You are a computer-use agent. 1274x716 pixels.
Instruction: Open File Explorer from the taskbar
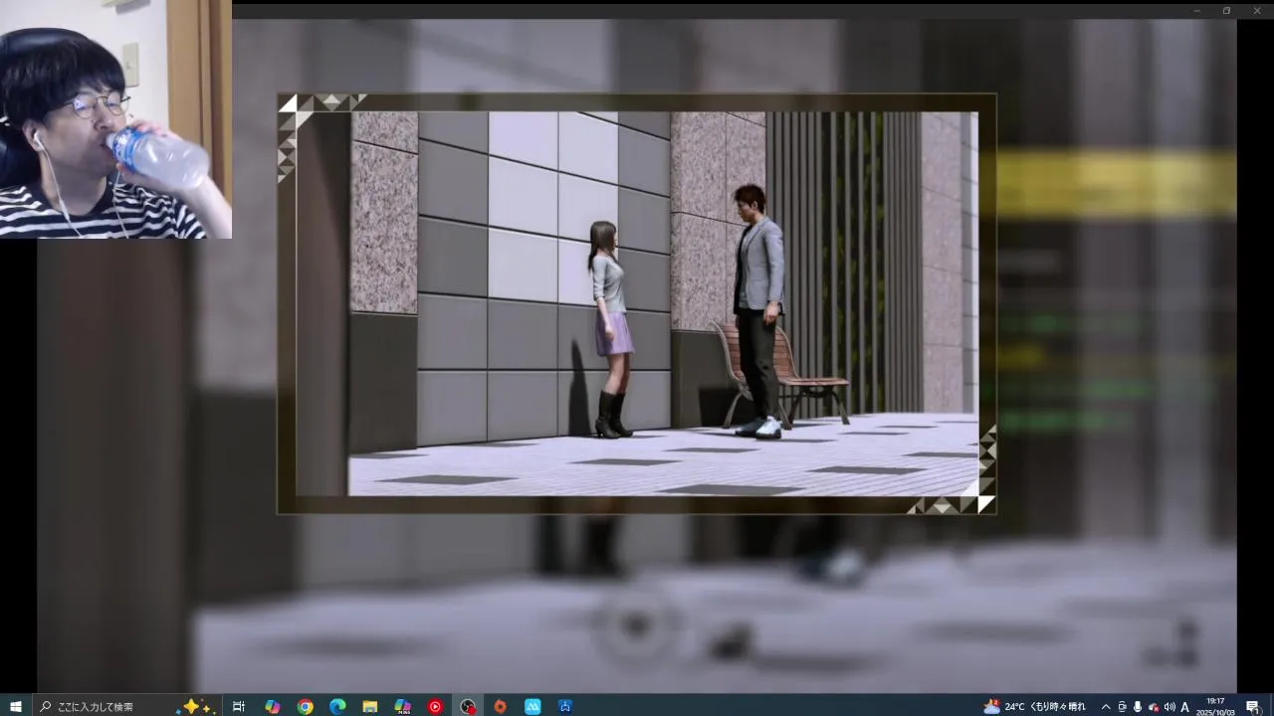[x=369, y=706]
